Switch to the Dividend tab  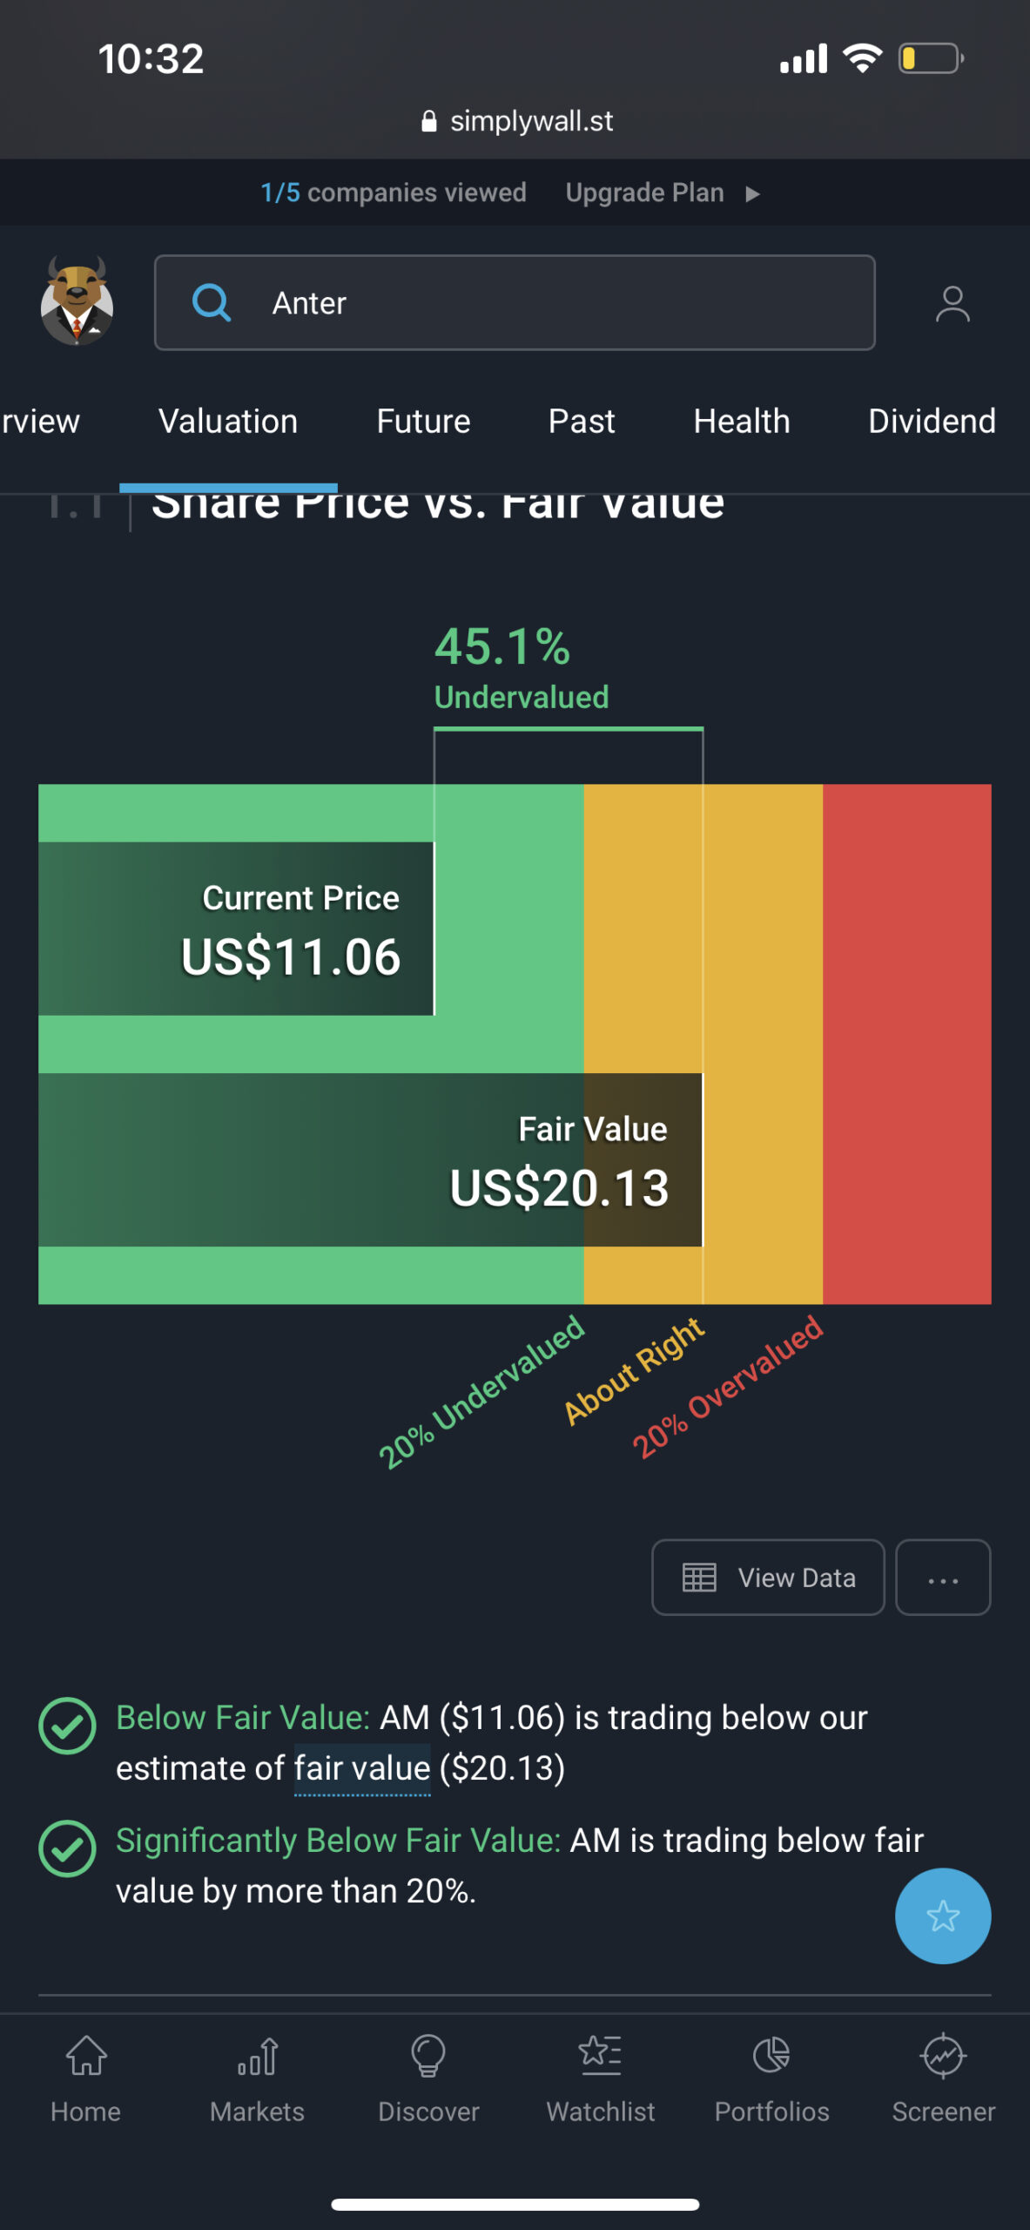tap(932, 422)
